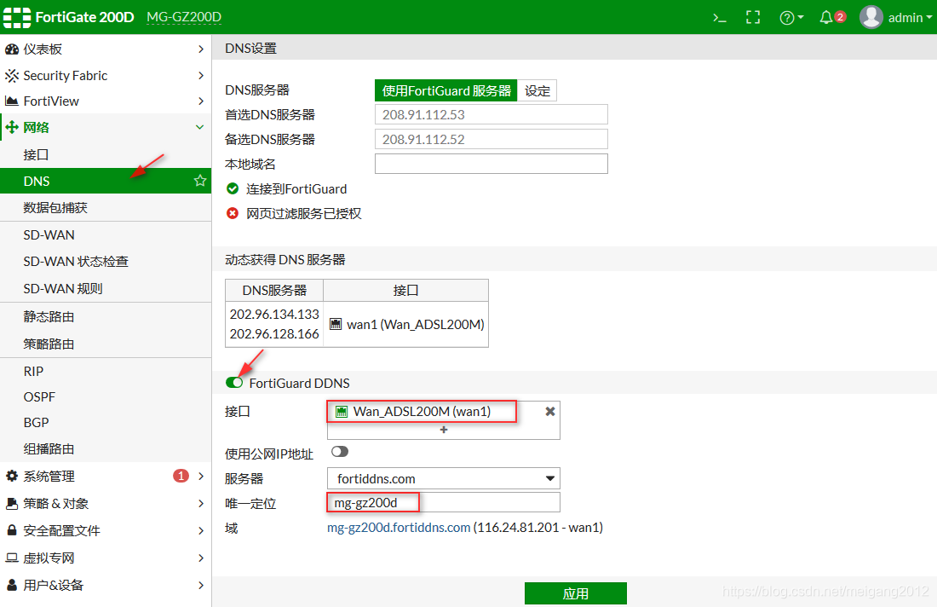Open 静态路由 static routes item
Viewport: 937px width, 607px height.
click(106, 316)
